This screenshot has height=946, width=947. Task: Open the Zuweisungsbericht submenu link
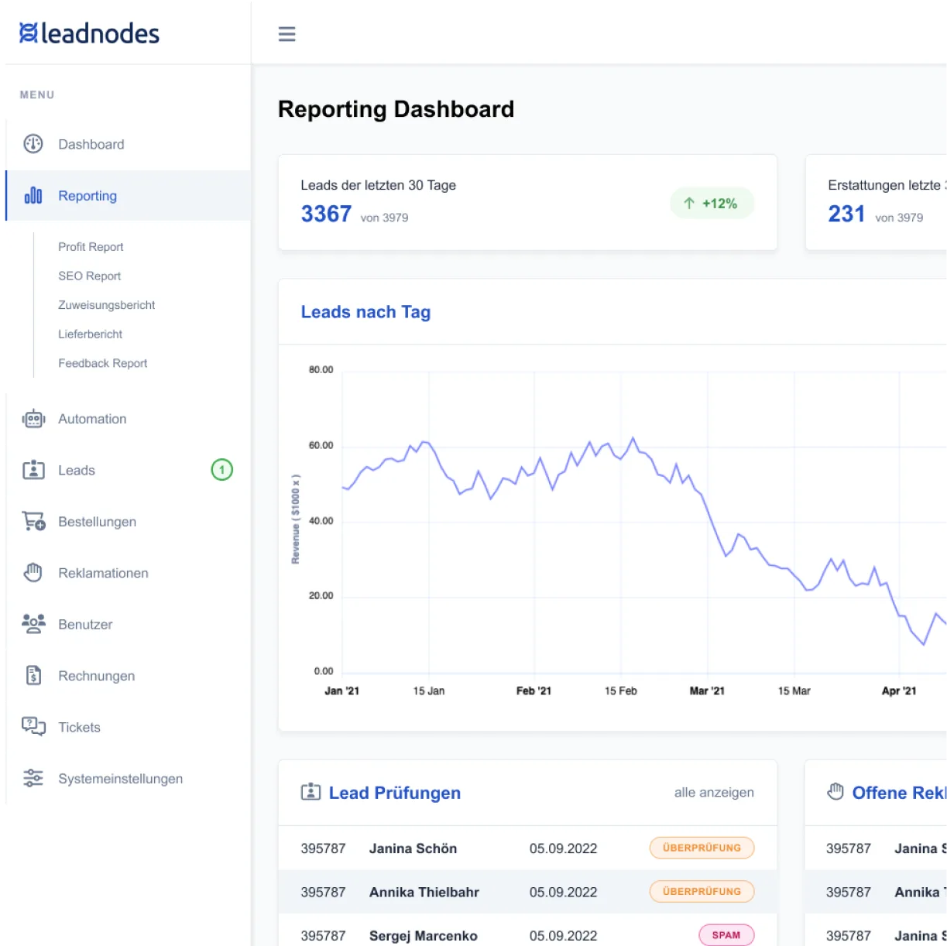tap(107, 305)
